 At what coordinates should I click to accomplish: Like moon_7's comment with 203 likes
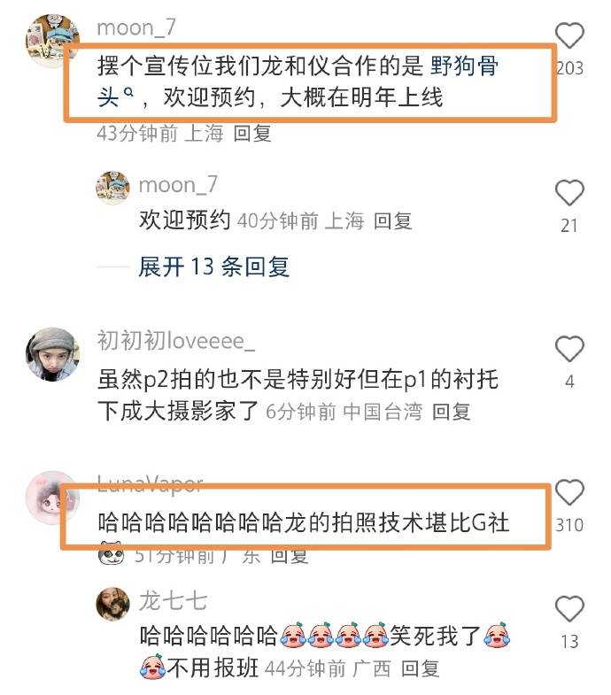[x=569, y=35]
